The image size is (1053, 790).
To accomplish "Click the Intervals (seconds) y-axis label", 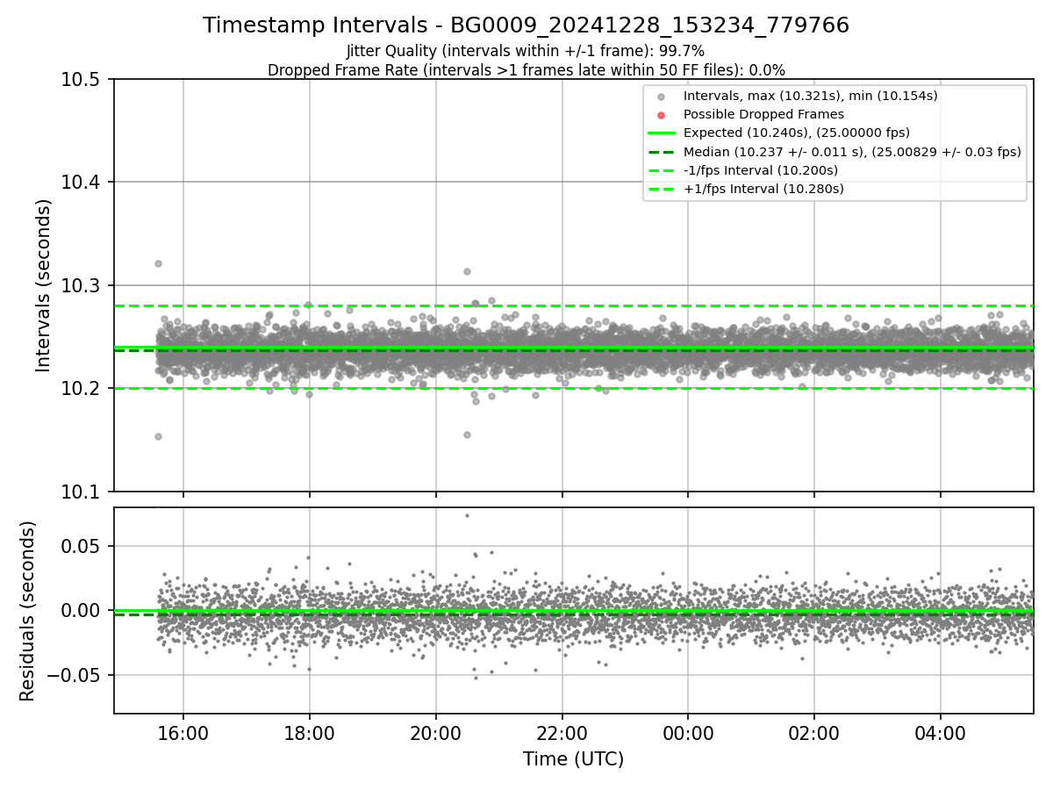I will pos(44,285).
